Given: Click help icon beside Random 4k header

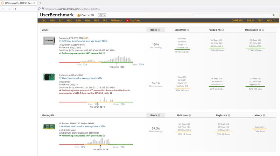Looking at the screenshot, I should click(x=223, y=30).
